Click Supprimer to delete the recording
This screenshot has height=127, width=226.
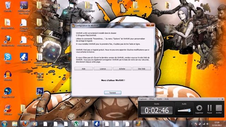[199, 109]
